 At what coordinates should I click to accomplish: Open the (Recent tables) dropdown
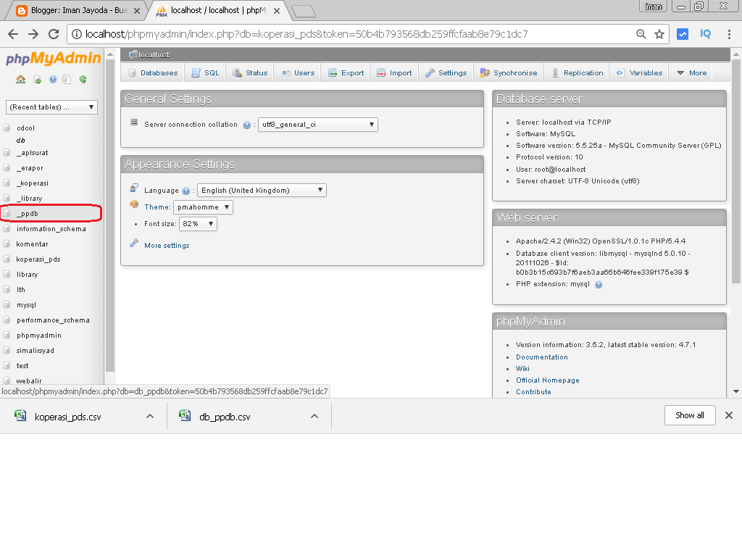tap(51, 107)
